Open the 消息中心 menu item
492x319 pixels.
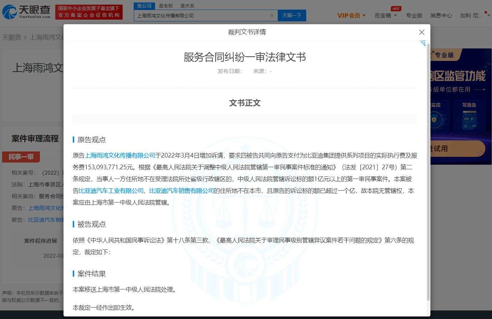click(x=441, y=15)
